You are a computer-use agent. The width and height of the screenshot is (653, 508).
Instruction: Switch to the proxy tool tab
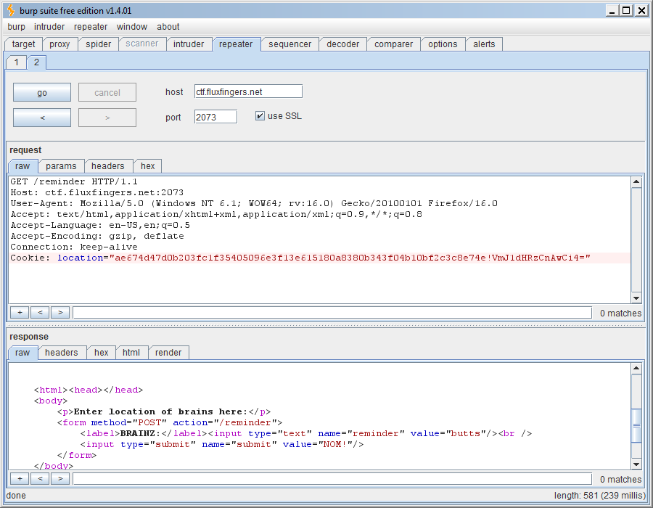(x=59, y=44)
